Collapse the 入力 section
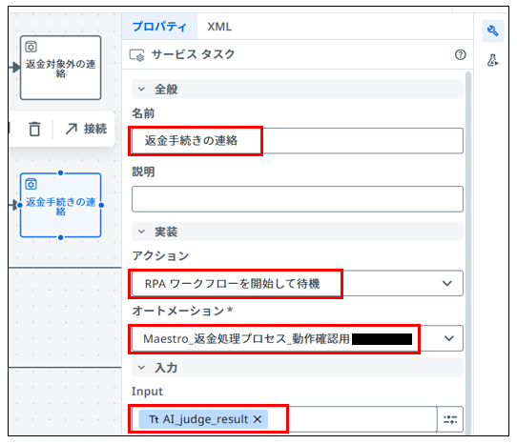The width and height of the screenshot is (517, 444). click(x=141, y=368)
